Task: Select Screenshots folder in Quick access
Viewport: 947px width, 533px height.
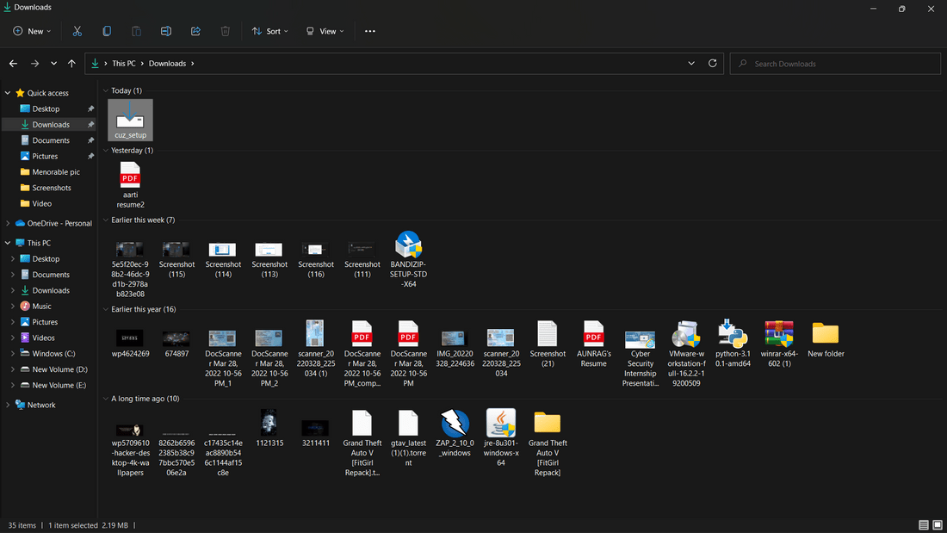Action: tap(52, 188)
